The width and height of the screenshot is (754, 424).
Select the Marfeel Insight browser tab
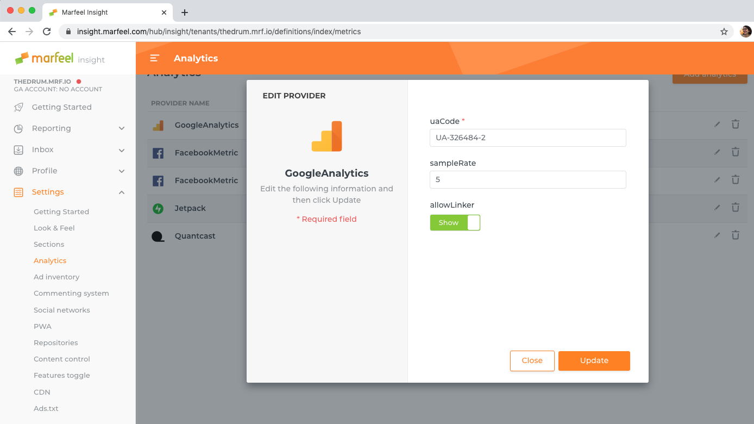(107, 12)
